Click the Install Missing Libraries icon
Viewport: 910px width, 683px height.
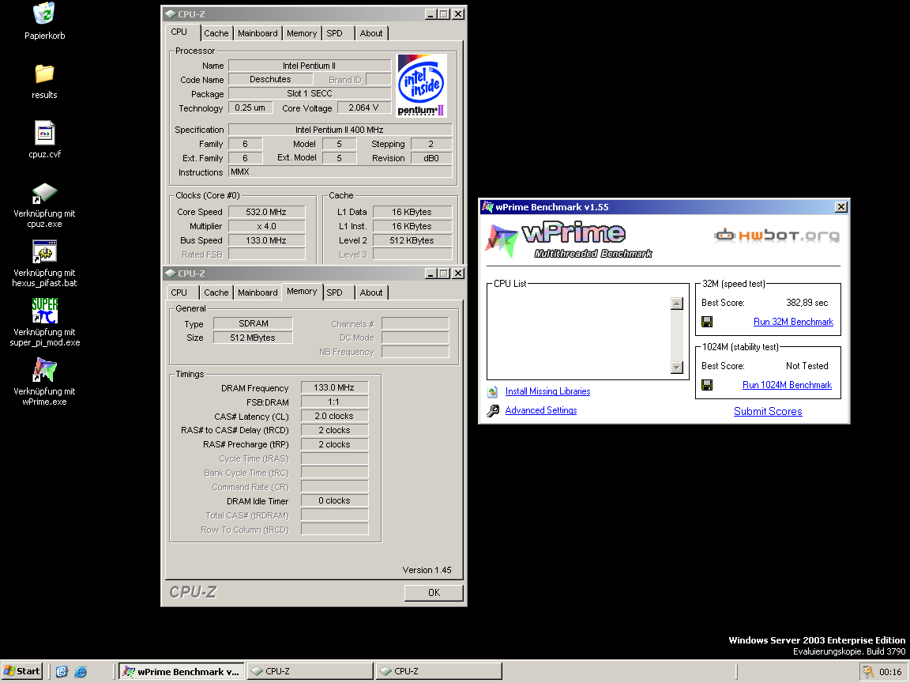[x=493, y=391]
